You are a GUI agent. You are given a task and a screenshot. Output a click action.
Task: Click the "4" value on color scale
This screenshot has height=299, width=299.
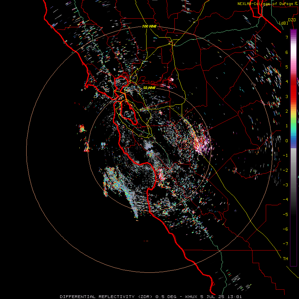[287, 82]
